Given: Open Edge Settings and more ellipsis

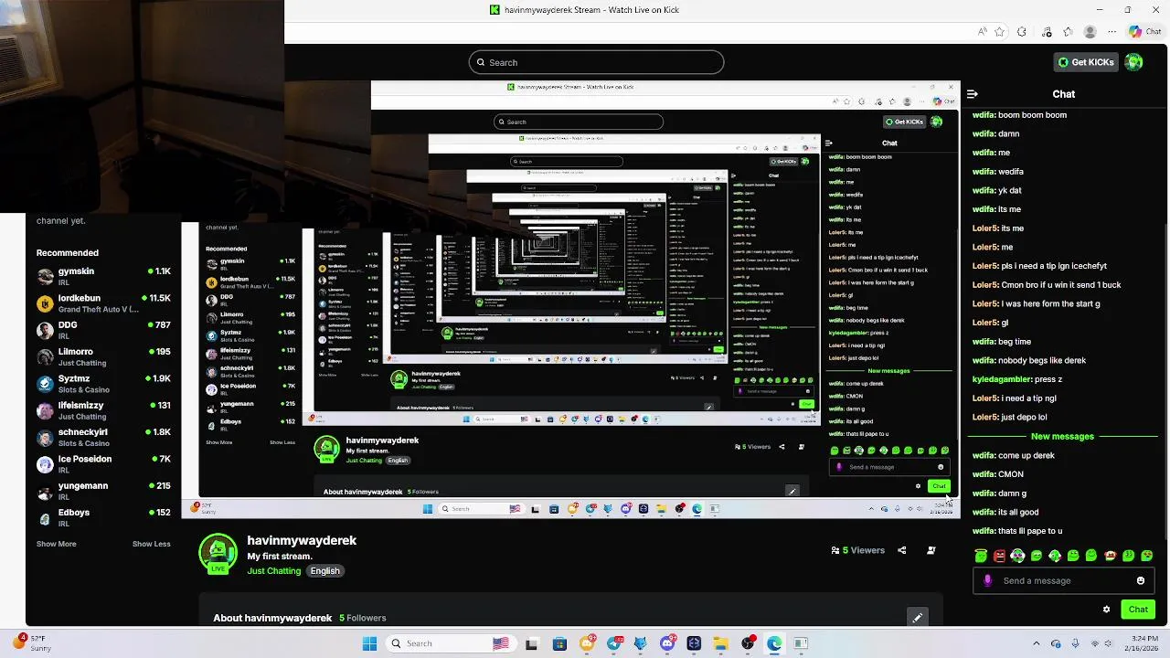Looking at the screenshot, I should pos(1111,32).
